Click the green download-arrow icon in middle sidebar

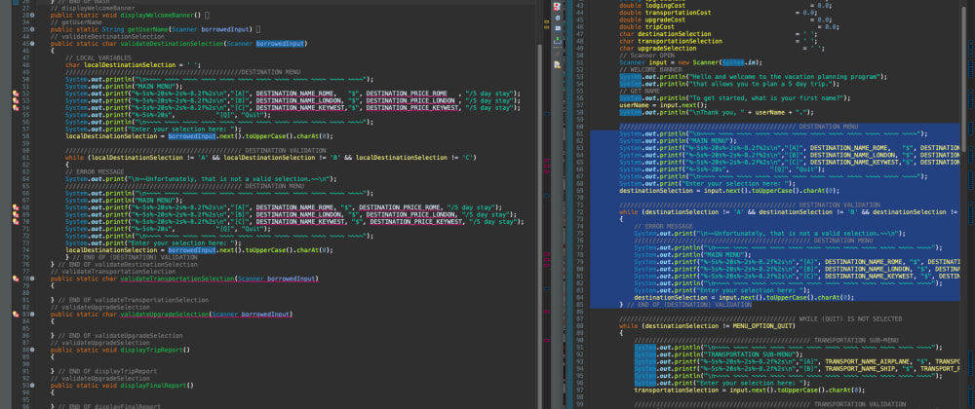[557, 41]
